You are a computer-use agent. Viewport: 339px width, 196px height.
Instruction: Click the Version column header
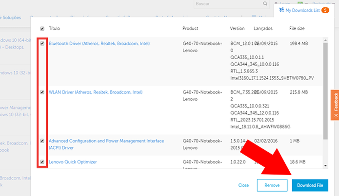[237, 29]
